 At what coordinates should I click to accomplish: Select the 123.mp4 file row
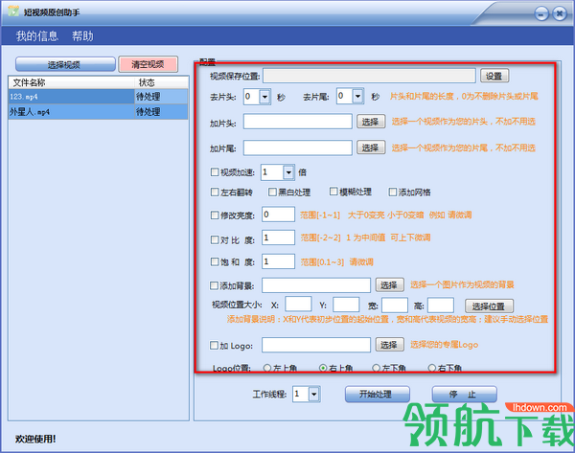click(99, 97)
